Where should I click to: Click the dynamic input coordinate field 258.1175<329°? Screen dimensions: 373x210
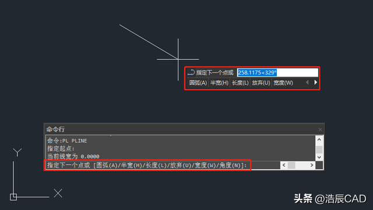point(277,73)
